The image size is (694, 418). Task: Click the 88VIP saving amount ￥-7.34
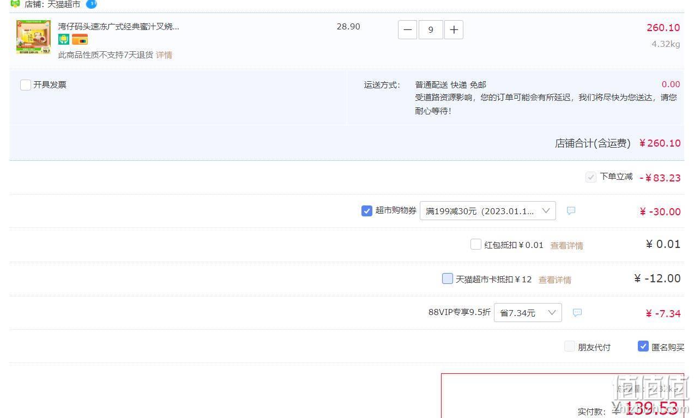pos(663,314)
